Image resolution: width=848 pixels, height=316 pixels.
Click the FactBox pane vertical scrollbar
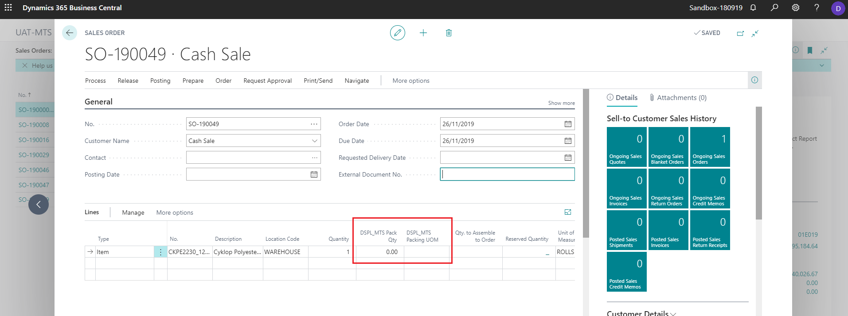[758, 163]
